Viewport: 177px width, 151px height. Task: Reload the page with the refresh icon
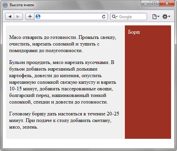coord(104,17)
